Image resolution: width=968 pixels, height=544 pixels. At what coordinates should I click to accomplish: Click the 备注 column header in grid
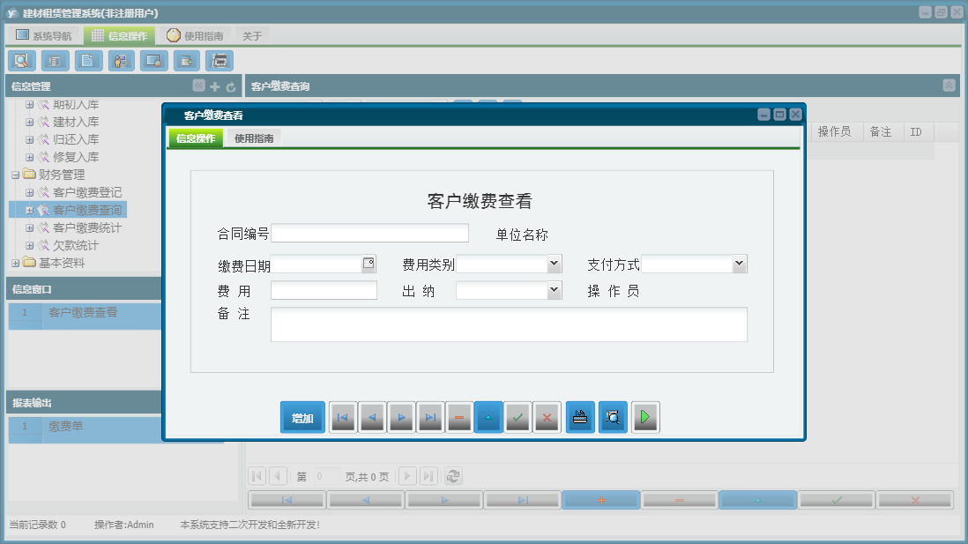881,131
